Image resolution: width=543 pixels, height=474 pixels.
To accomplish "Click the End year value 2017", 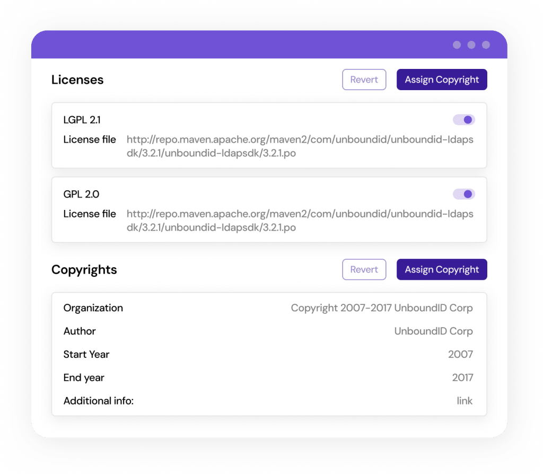I will click(462, 378).
